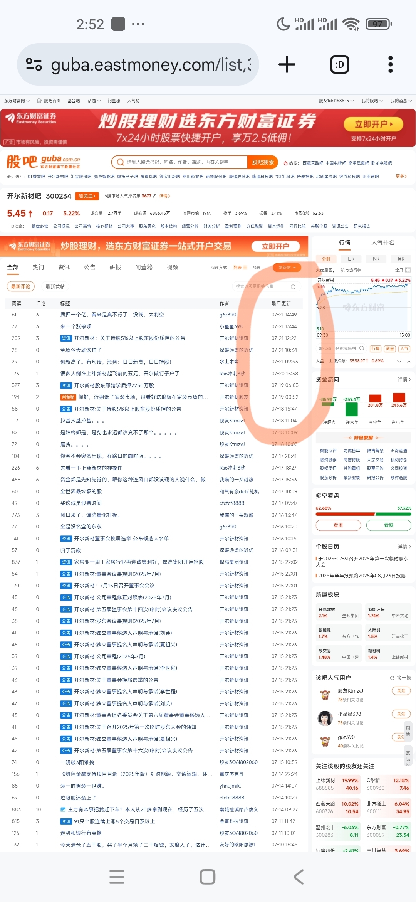Click the fullscreen 全屏 chart icon

(x=408, y=270)
